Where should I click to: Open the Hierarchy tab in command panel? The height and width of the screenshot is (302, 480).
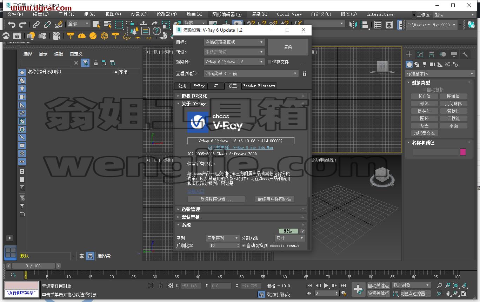[432, 54]
